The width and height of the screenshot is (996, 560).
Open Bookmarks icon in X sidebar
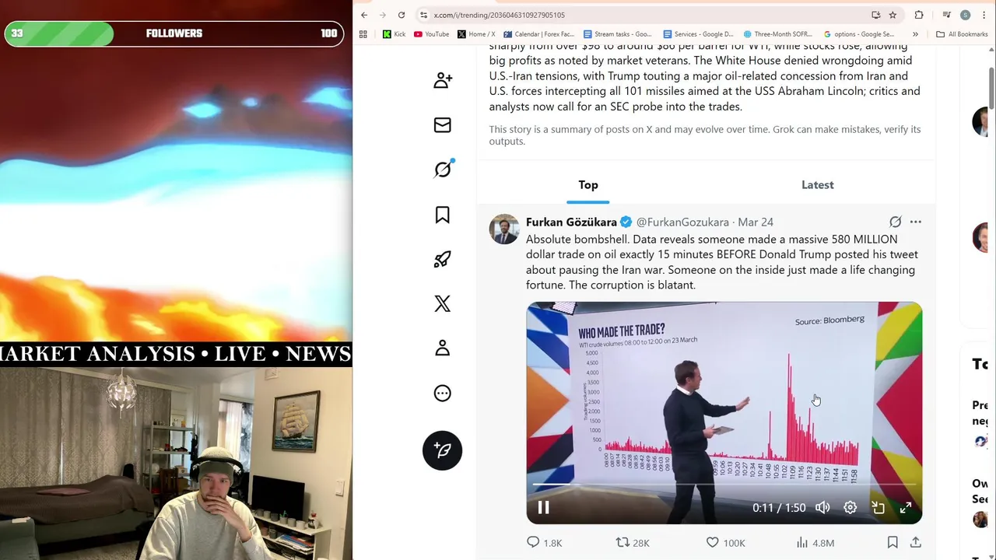point(442,215)
